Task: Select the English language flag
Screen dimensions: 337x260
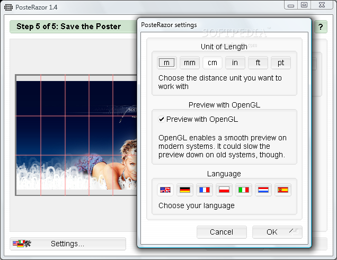Action: (165, 190)
